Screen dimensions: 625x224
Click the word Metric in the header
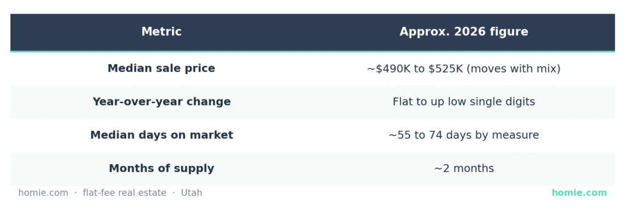pyautogui.click(x=161, y=32)
